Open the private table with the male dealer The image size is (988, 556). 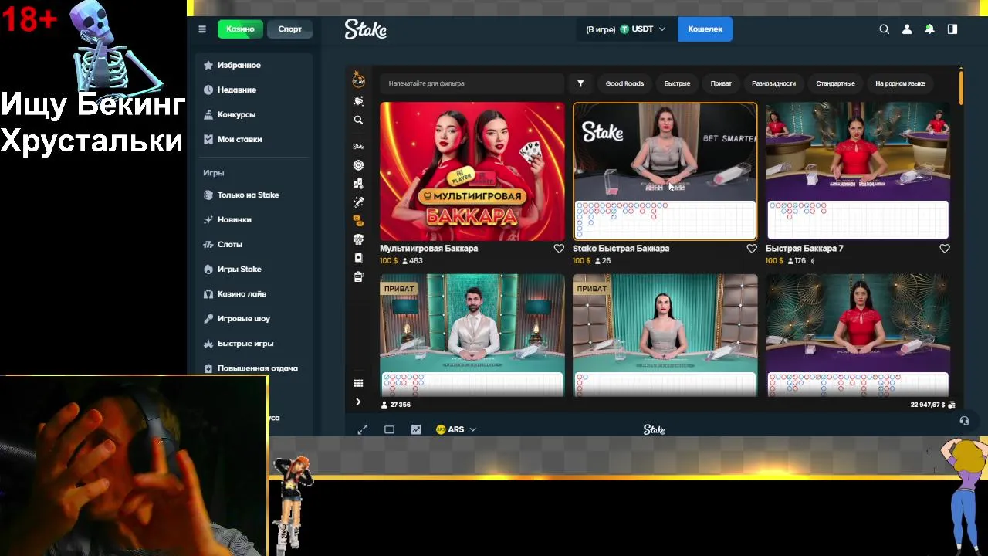pos(472,336)
